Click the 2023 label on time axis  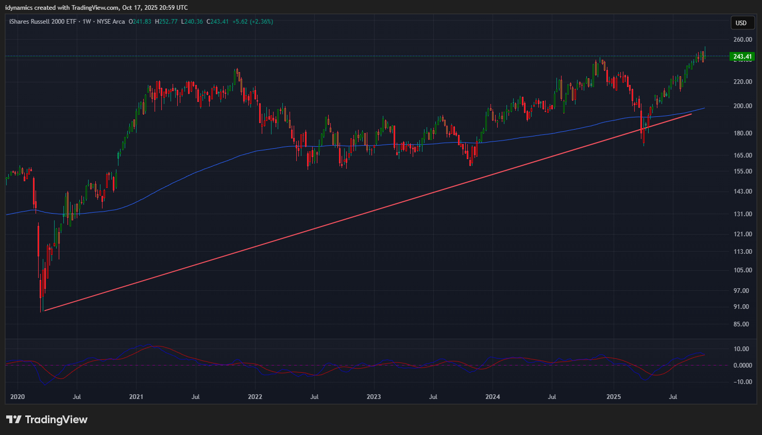tap(374, 397)
